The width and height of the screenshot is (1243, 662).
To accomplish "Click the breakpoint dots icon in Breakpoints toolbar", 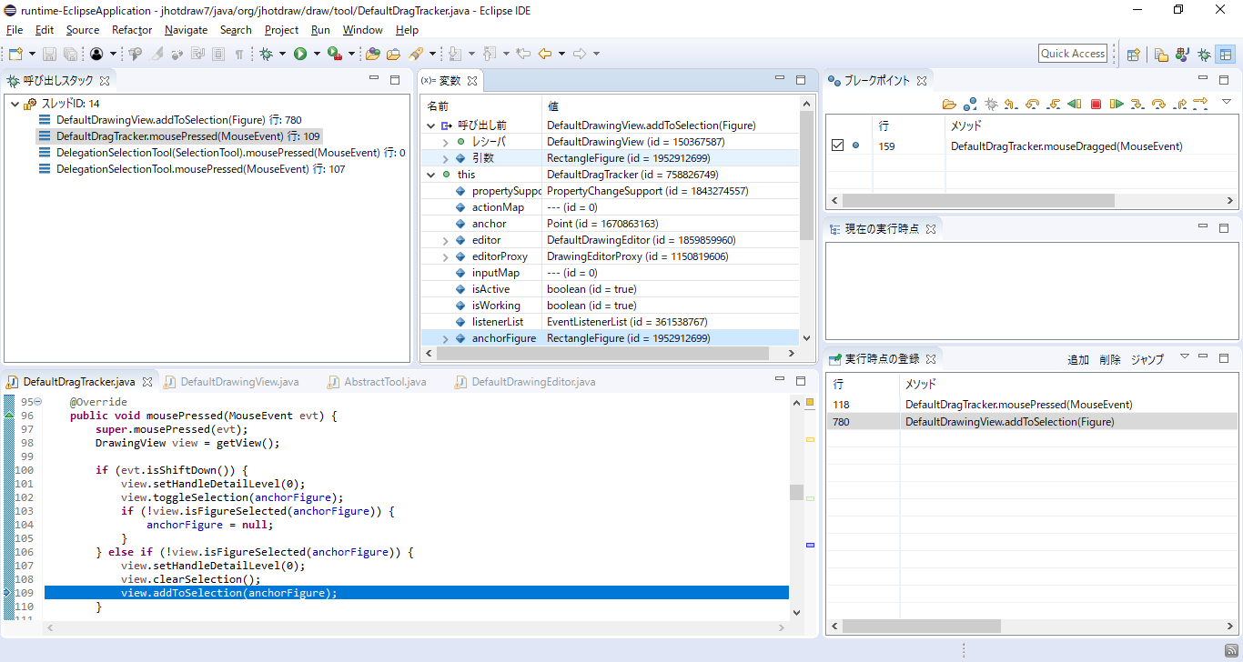I will [970, 104].
